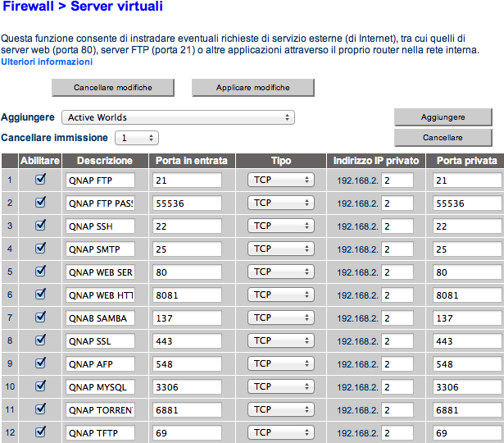
Task: Click the description field containing QNAP AFP
Action: click(100, 363)
